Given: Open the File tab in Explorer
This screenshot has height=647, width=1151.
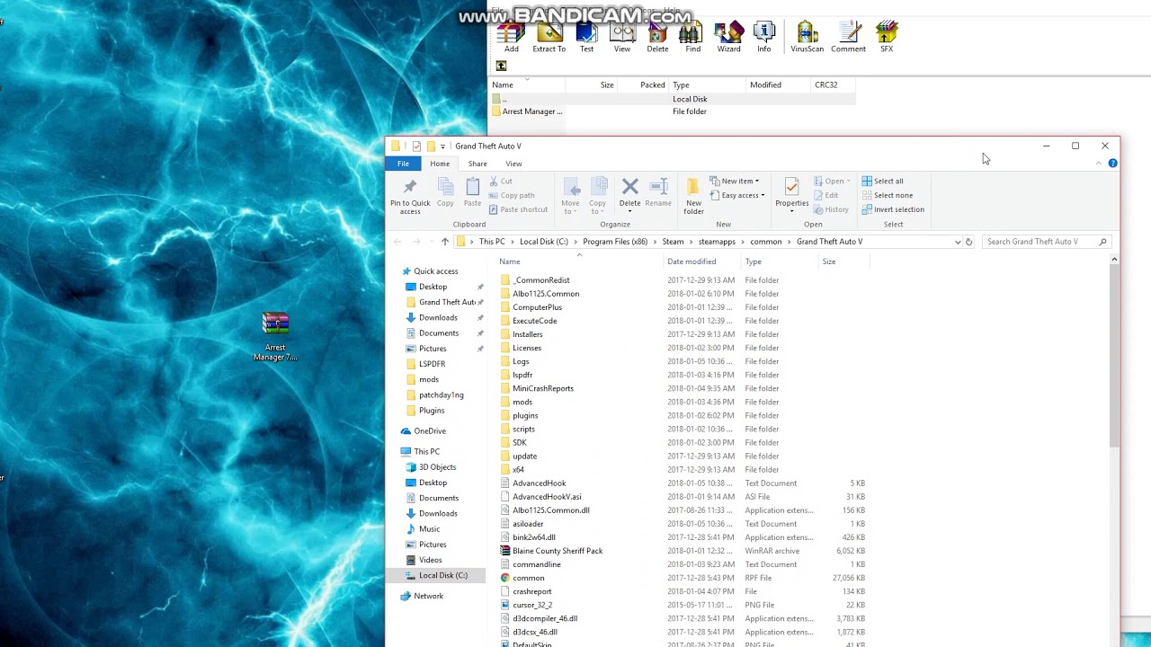Looking at the screenshot, I should tap(403, 164).
